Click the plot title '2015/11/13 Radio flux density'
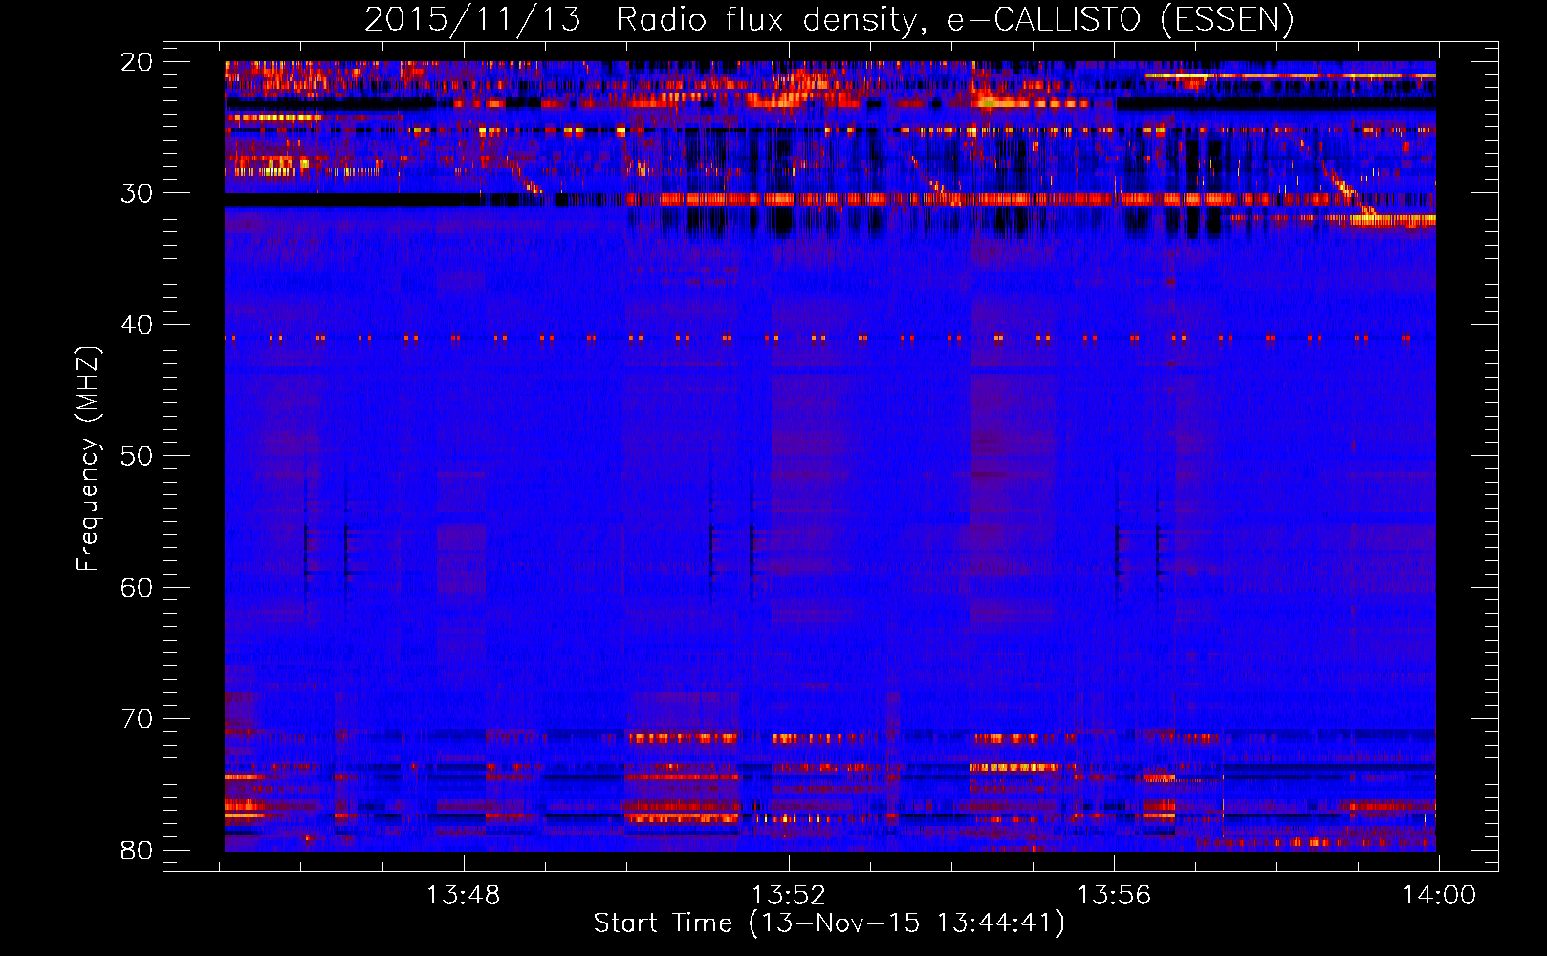The width and height of the screenshot is (1547, 956). pos(829,19)
